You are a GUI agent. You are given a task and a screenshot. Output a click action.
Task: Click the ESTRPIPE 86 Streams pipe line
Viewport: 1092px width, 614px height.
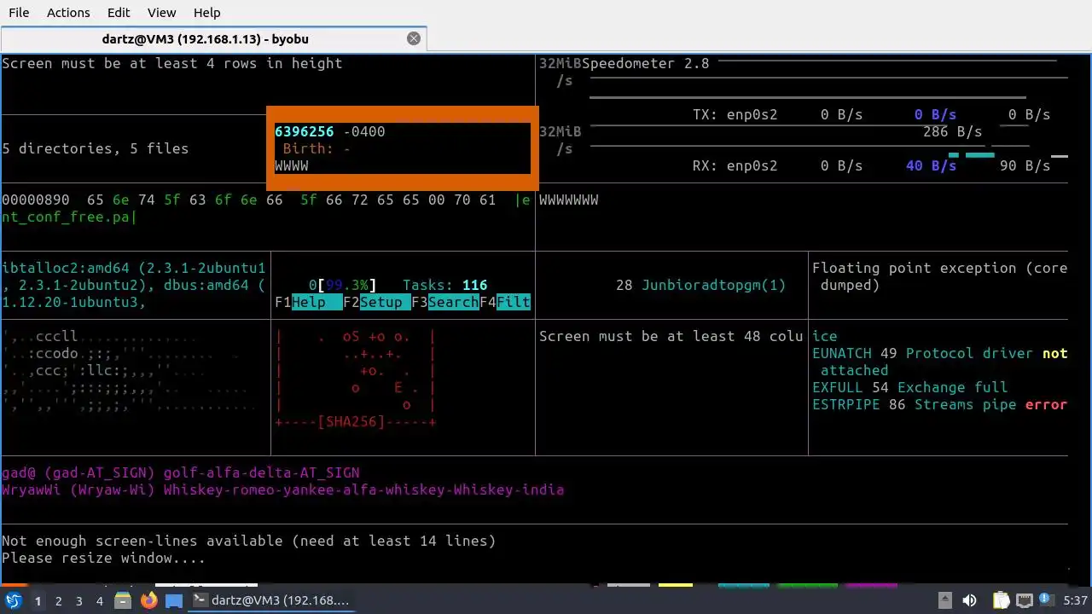tap(940, 404)
